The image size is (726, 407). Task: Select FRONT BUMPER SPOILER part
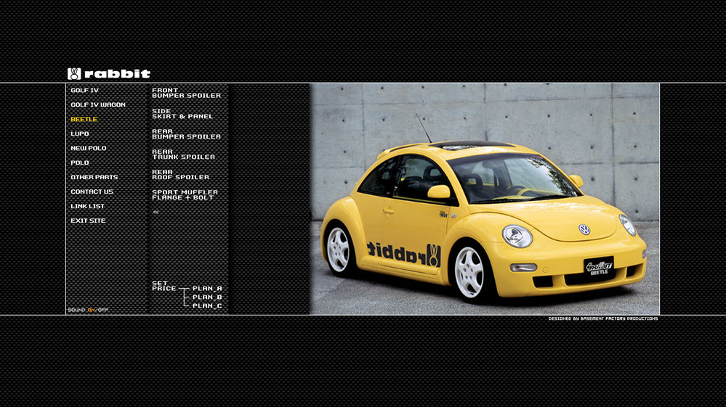(187, 93)
